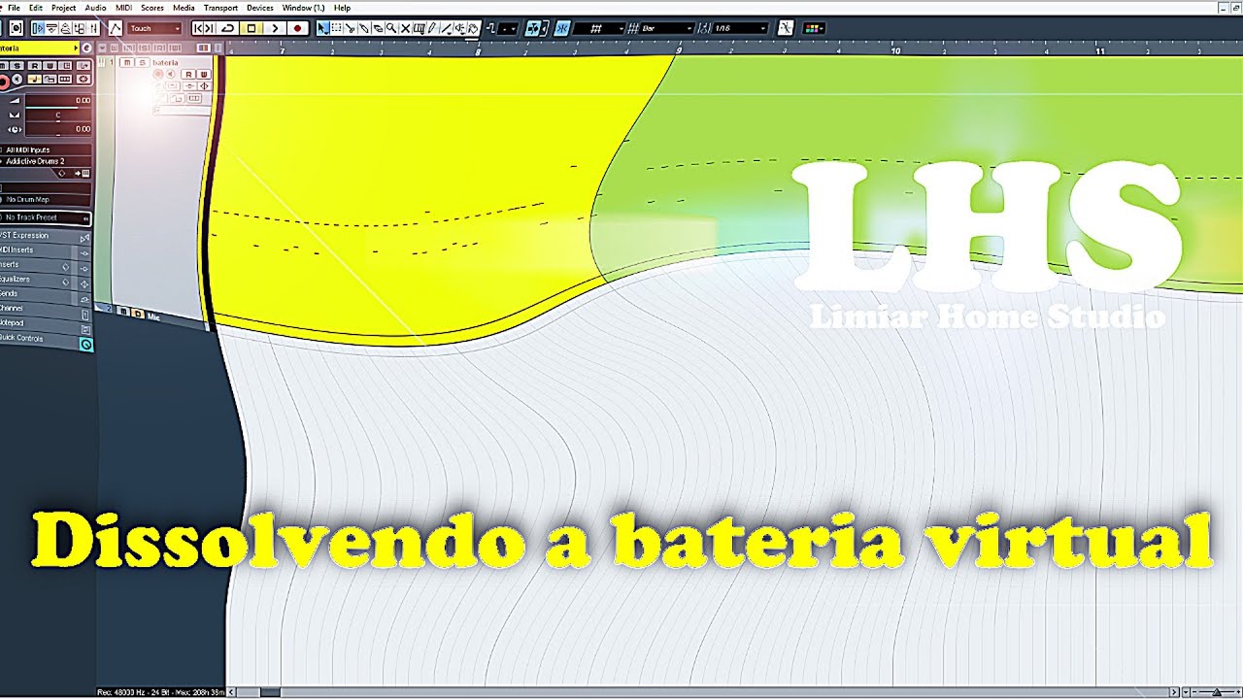Click the automation mode icon beside Touch
Image resolution: width=1243 pixels, height=699 pixels.
(115, 28)
